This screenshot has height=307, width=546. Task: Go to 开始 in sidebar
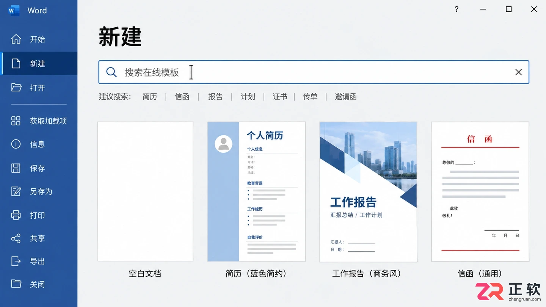click(39, 39)
